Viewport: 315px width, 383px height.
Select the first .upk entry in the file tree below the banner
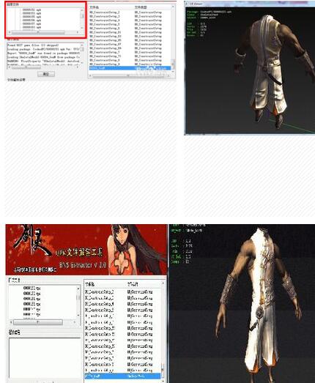tap(31, 289)
